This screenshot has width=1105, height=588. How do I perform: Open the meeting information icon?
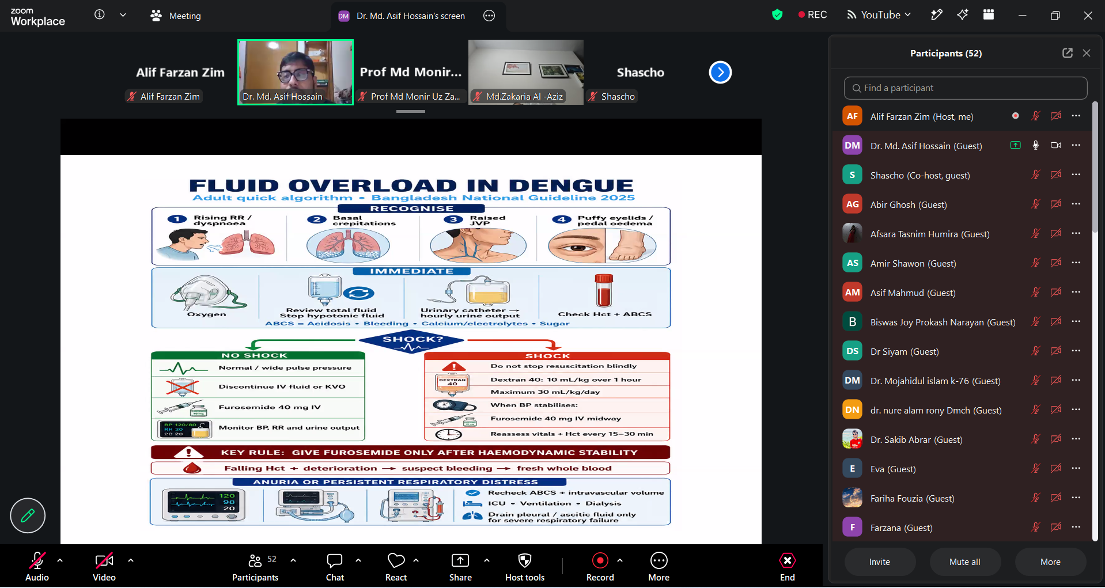tap(100, 15)
